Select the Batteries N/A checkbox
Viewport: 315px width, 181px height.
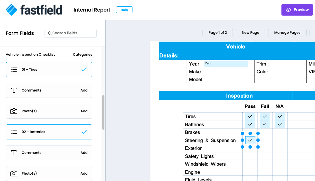pyautogui.click(x=280, y=124)
